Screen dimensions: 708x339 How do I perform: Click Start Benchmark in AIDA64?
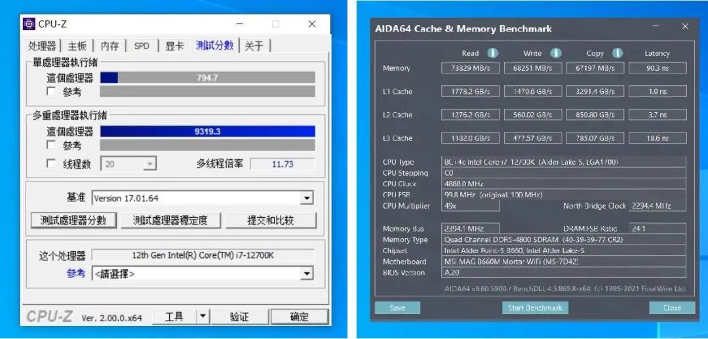click(535, 308)
